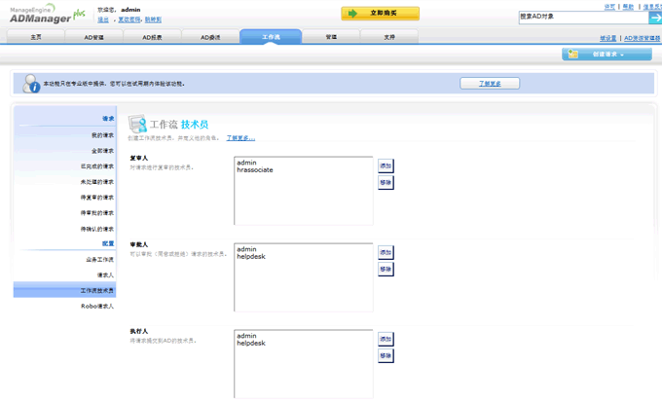Open 我的请求 in the sidebar
662x403 pixels.
pyautogui.click(x=102, y=135)
